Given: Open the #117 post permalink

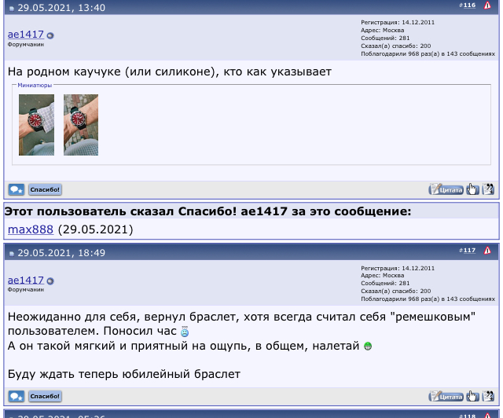Looking at the screenshot, I should tap(469, 251).
